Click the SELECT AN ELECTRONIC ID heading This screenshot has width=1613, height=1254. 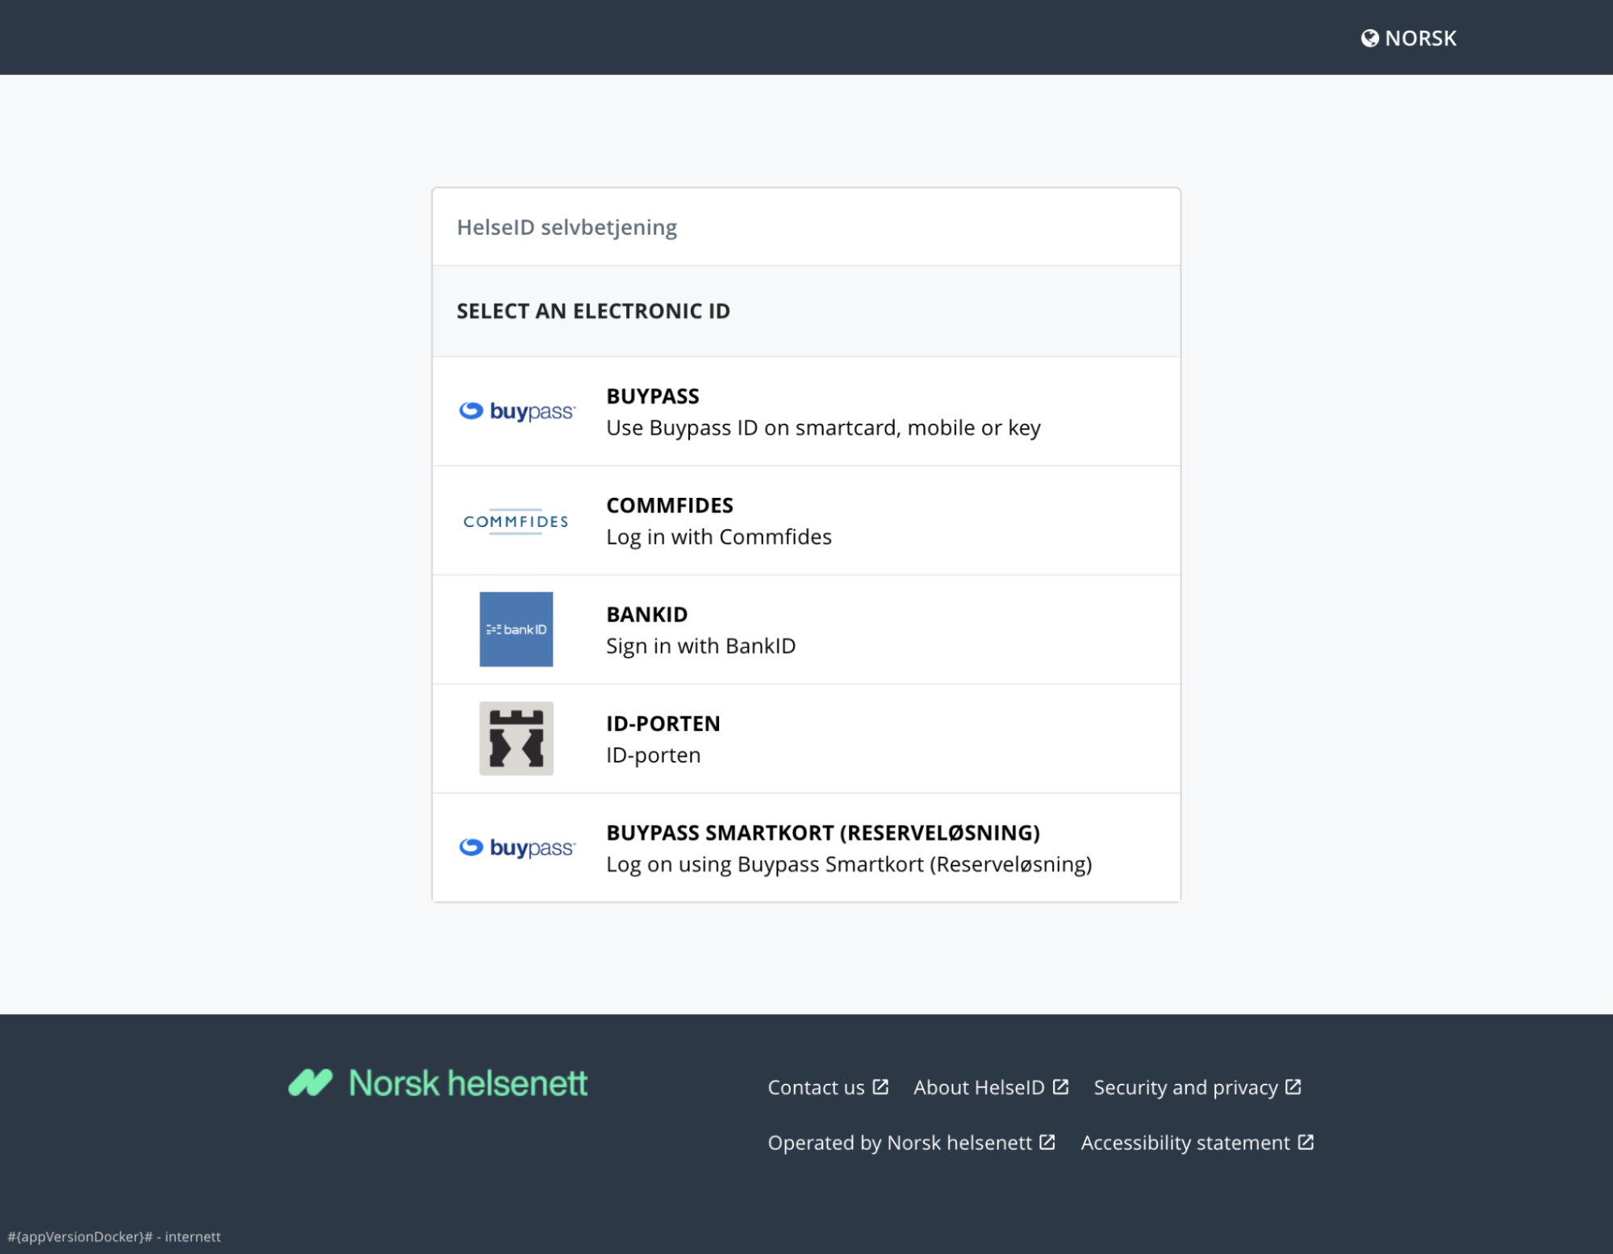pos(593,311)
